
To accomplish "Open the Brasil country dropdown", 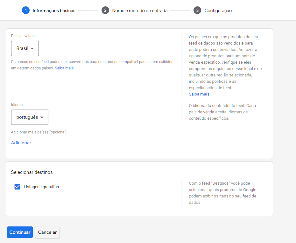I will [25, 48].
